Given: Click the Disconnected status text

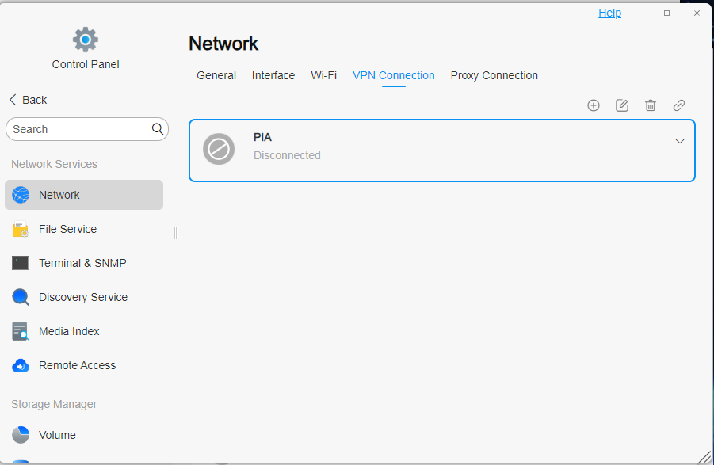Looking at the screenshot, I should (x=287, y=155).
